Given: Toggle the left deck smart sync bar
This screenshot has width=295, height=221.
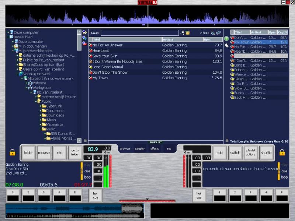Looking at the screenshot, I should pos(81,171).
